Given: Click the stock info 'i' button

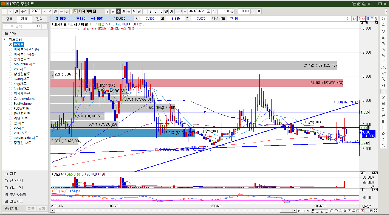Looking at the screenshot, I should tap(107, 11).
